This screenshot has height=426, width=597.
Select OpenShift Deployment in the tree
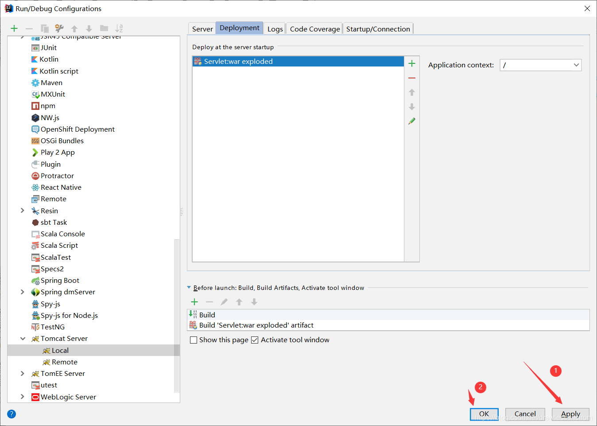pos(78,129)
